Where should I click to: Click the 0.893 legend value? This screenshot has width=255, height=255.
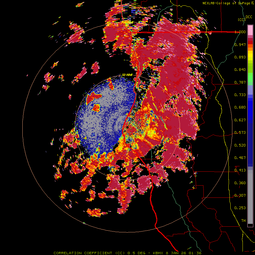(240, 57)
